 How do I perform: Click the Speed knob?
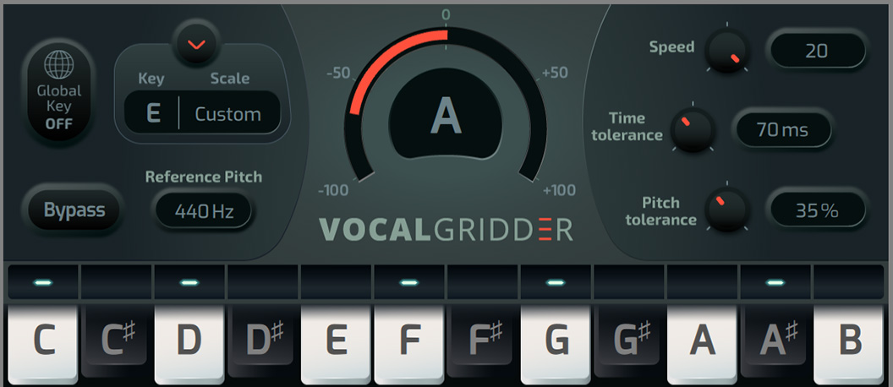[x=726, y=50]
